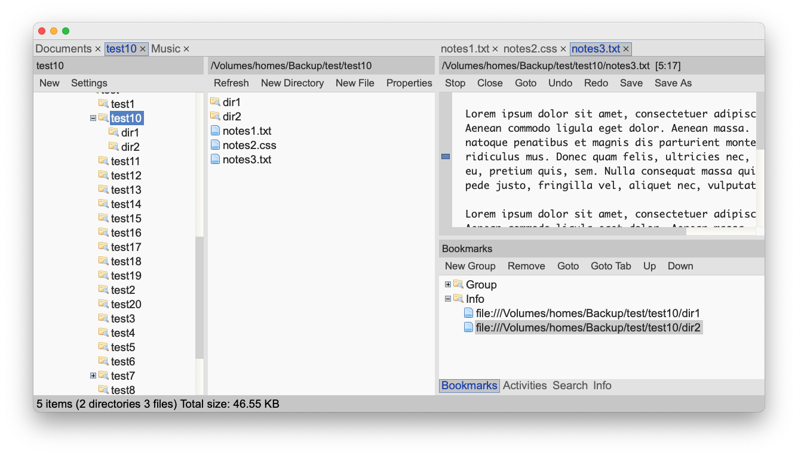Click the New Directory button
This screenshot has width=798, height=456.
[x=292, y=83]
